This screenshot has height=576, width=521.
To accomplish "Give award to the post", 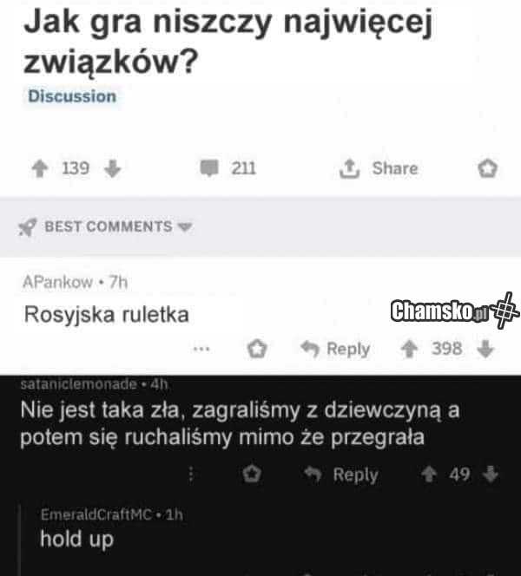I will click(487, 168).
